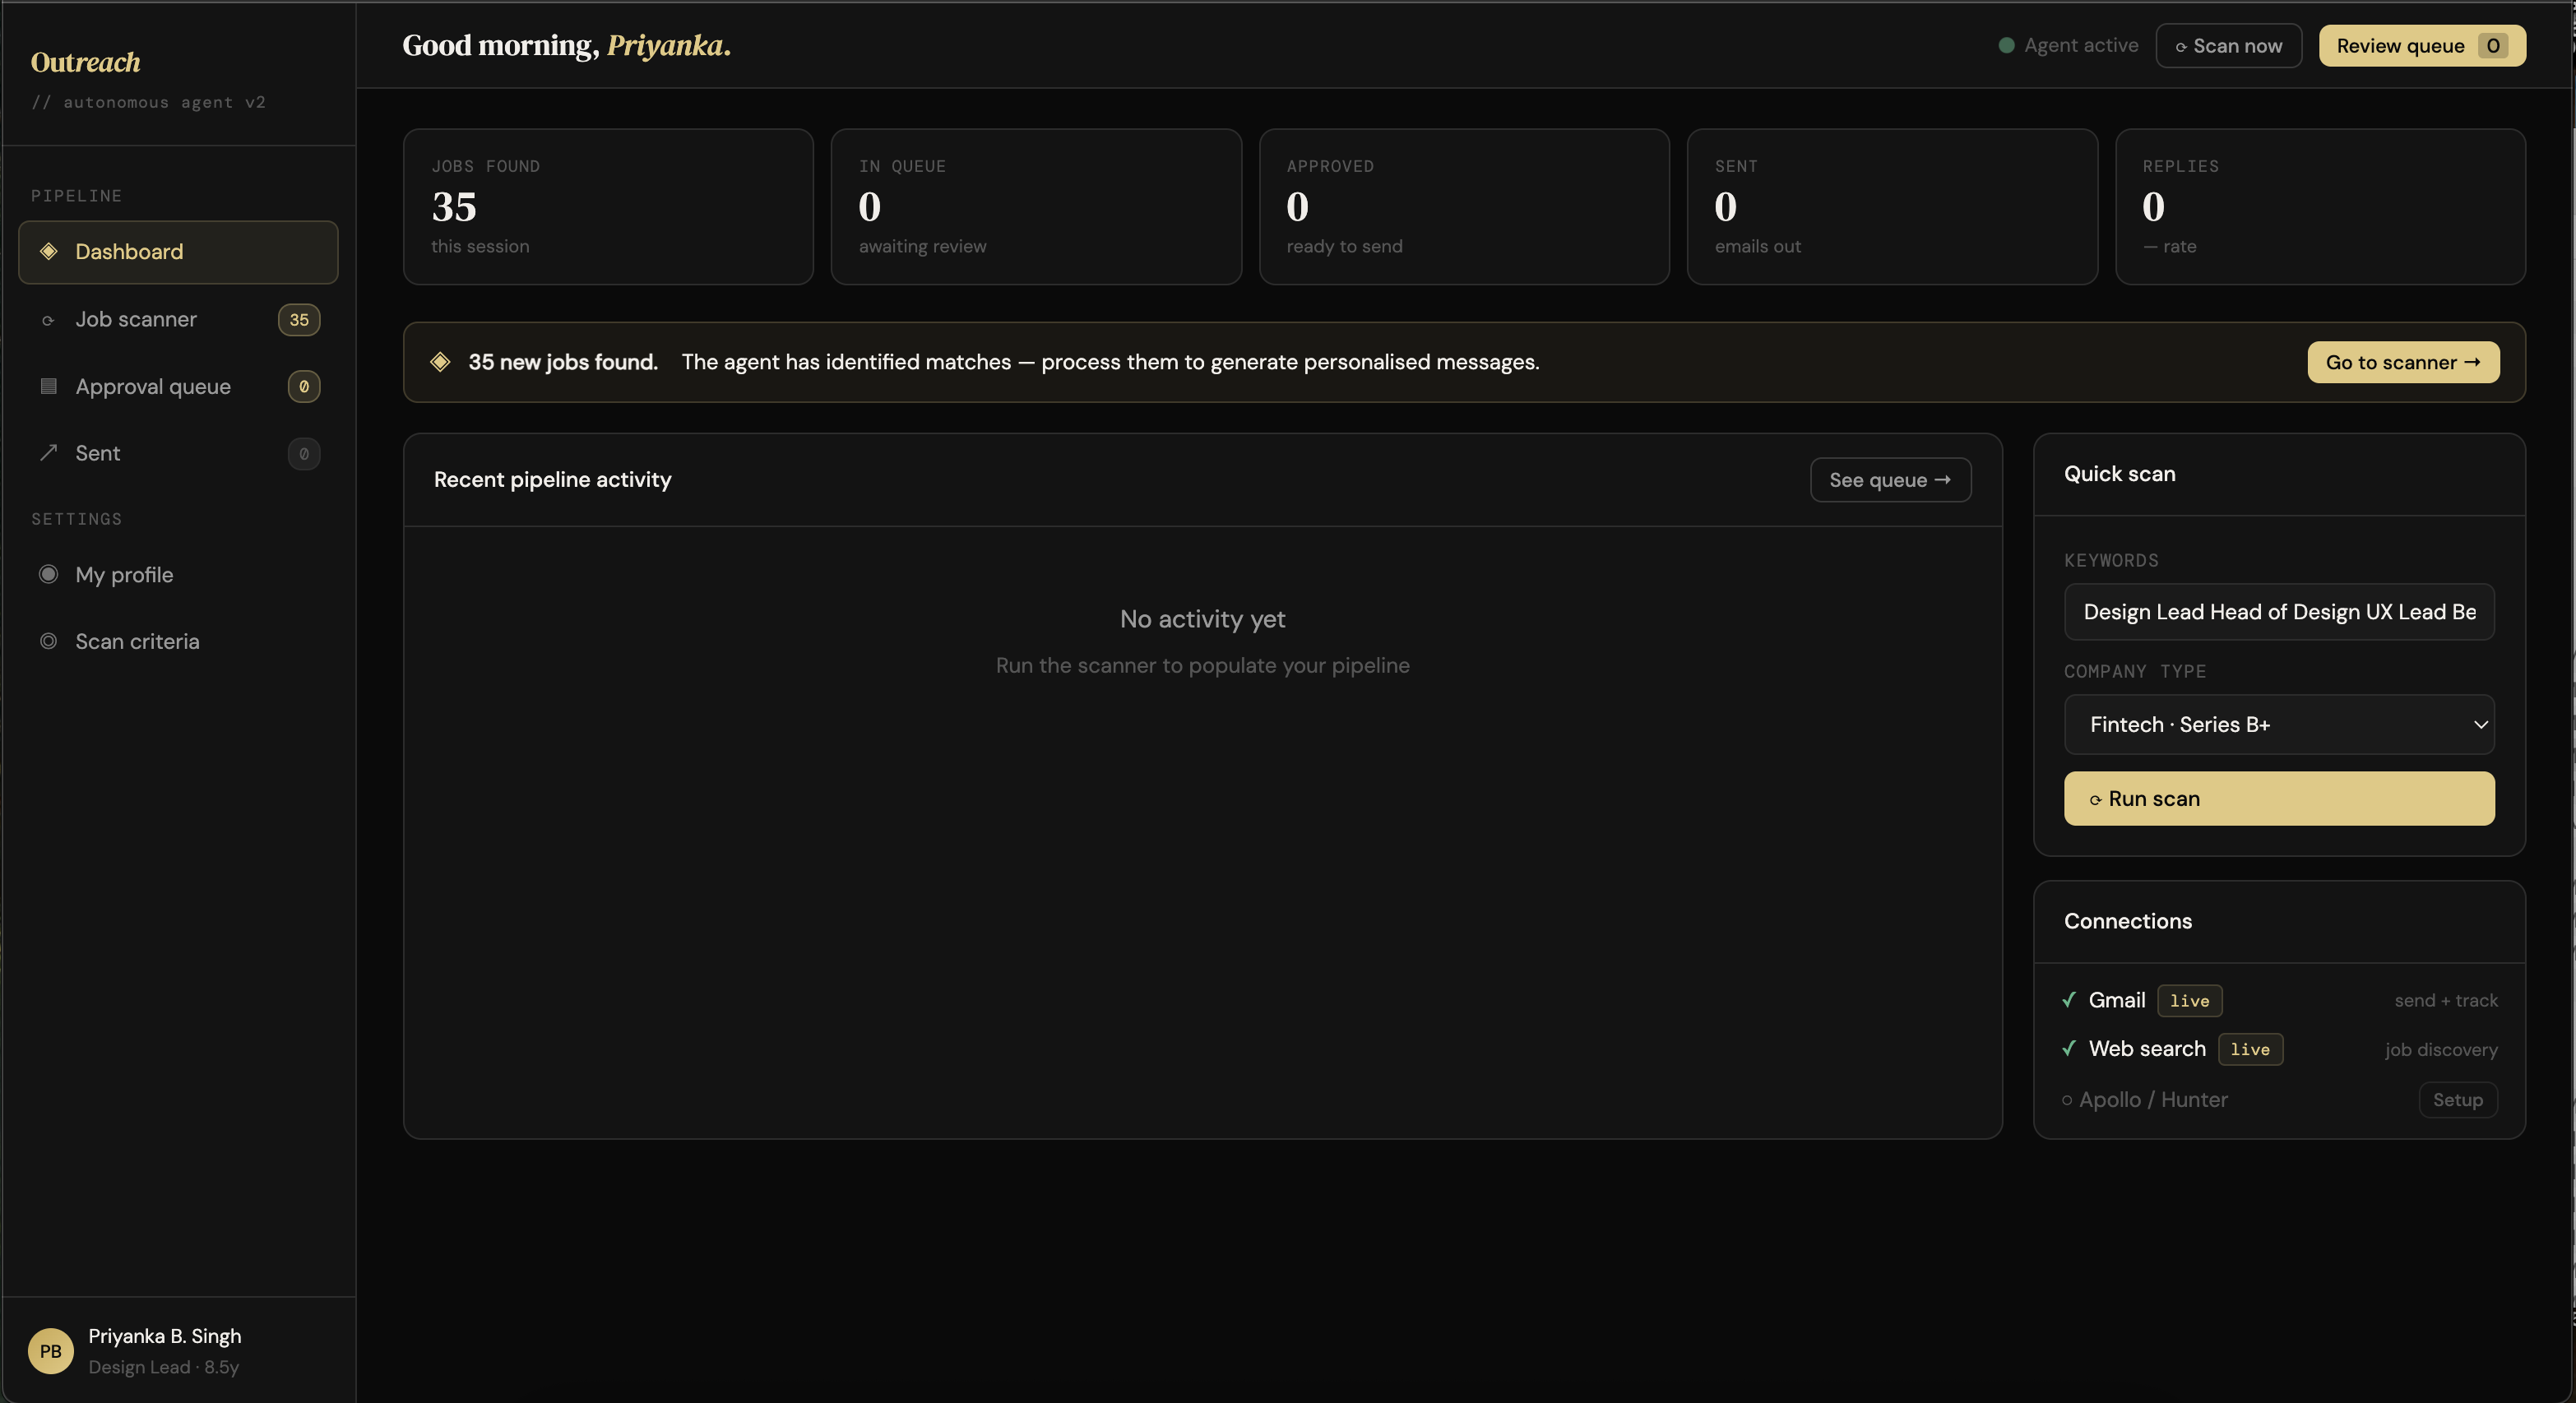Click the Go to scanner button
This screenshot has height=1403, width=2576.
[x=2402, y=362]
